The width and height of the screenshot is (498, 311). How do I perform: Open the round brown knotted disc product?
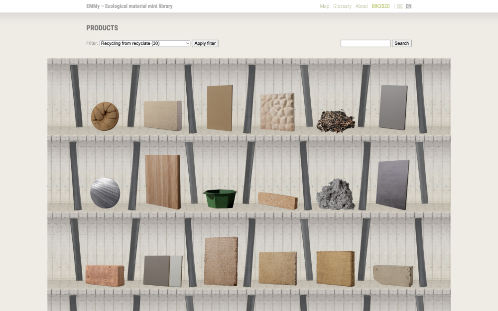coord(105,116)
